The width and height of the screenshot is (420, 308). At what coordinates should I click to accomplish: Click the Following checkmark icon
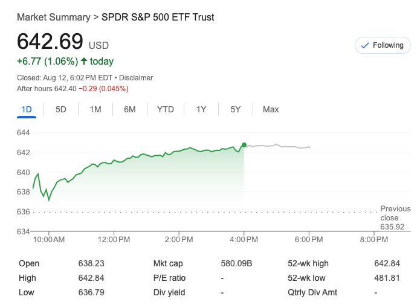tap(364, 45)
